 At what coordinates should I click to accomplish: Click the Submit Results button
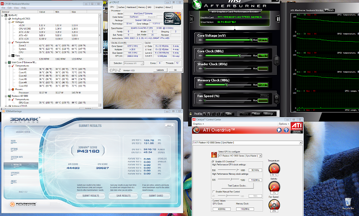click(x=91, y=196)
